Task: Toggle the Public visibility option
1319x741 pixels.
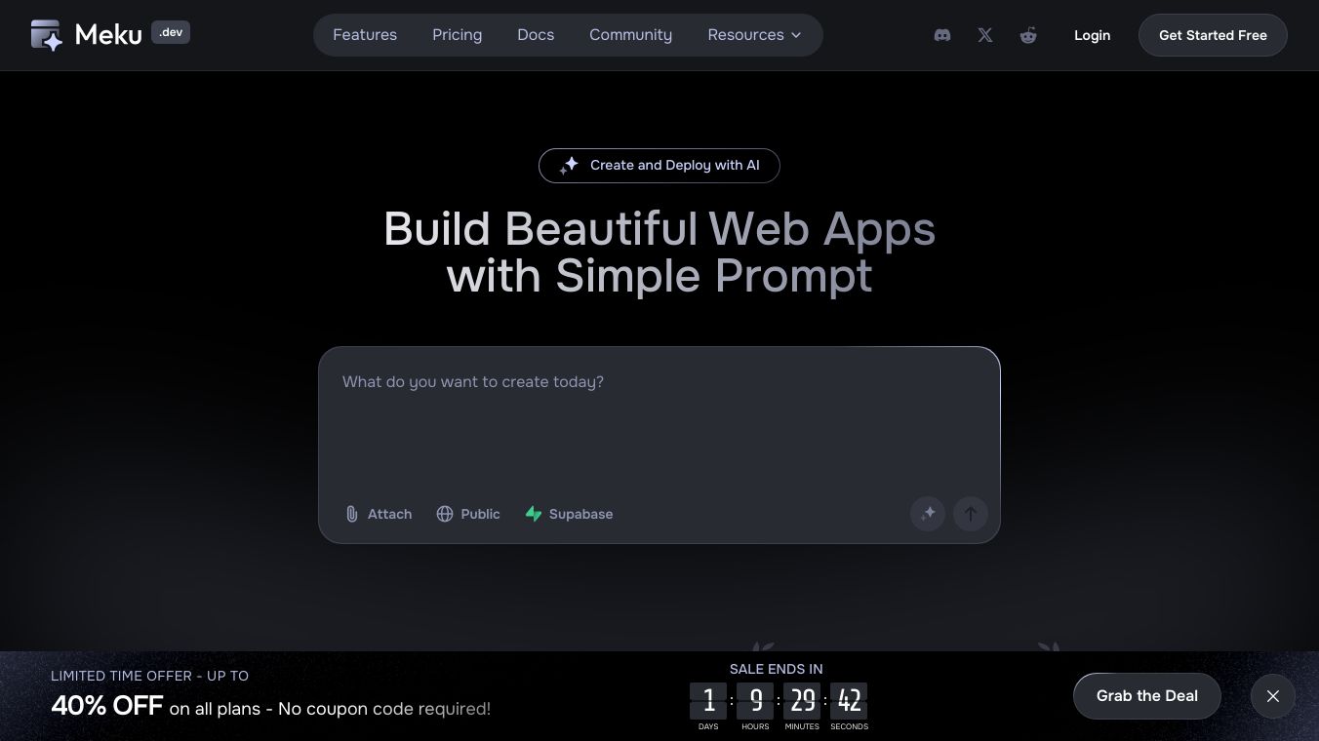Action: tap(468, 514)
